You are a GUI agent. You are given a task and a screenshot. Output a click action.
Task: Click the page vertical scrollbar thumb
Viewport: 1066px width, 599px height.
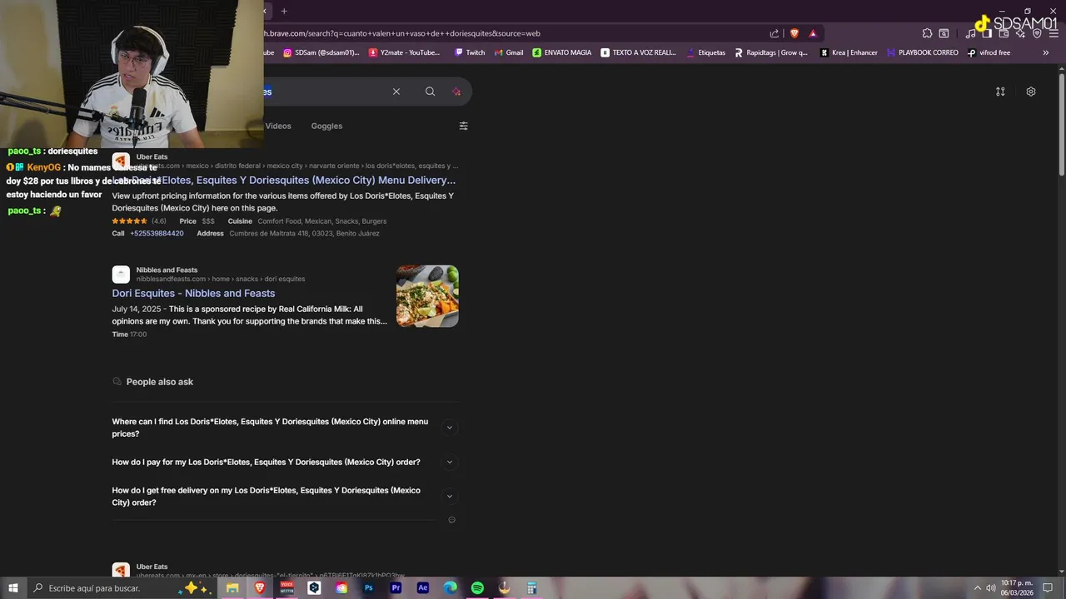(x=1061, y=125)
